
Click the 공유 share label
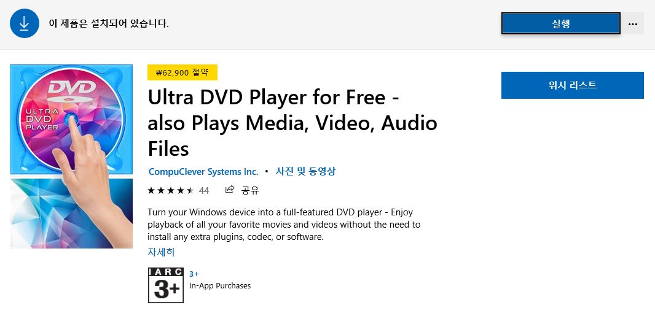click(x=250, y=190)
